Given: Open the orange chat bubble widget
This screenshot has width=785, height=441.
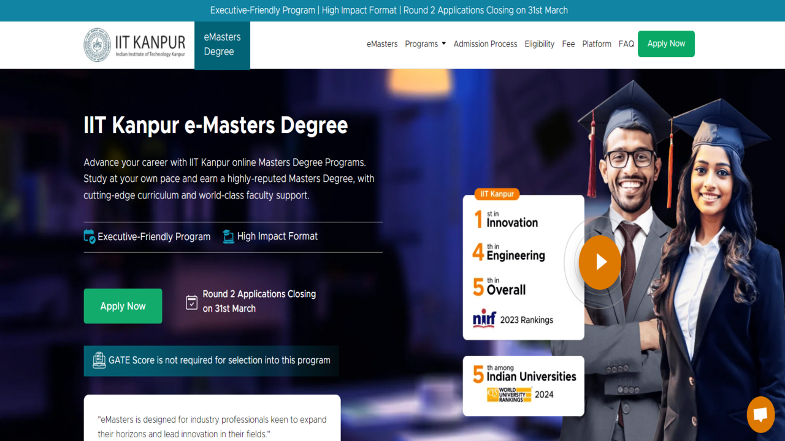Looking at the screenshot, I should point(760,415).
